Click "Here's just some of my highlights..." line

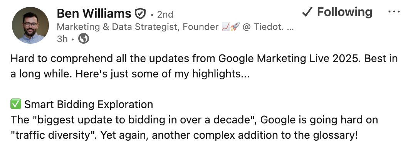[163, 74]
